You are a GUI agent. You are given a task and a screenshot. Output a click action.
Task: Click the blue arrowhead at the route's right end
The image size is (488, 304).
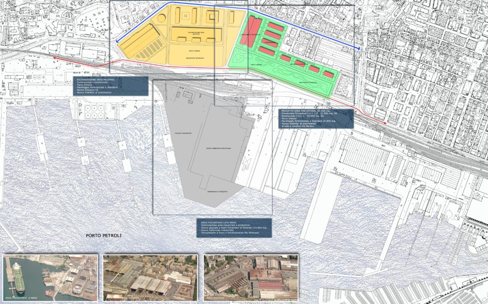[359, 49]
